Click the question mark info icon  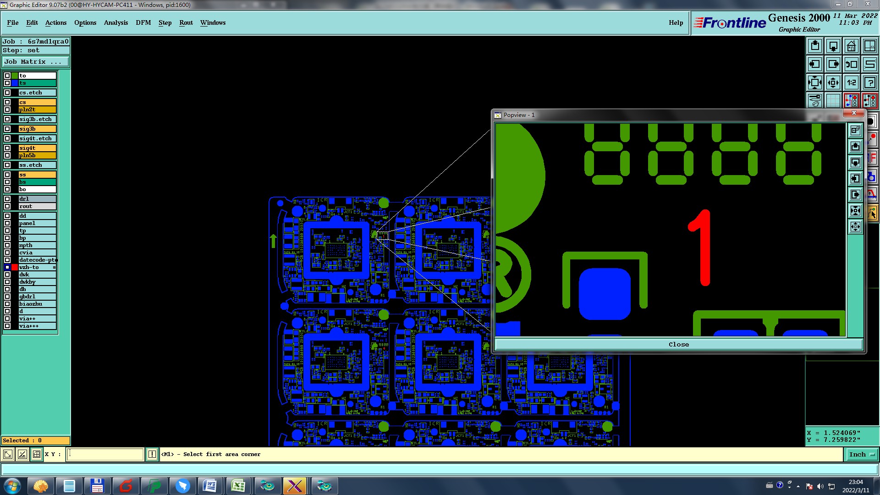tap(870, 82)
